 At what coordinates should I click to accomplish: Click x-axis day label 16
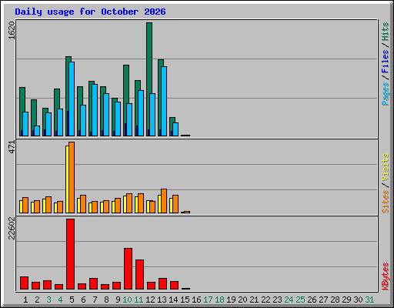point(196,300)
